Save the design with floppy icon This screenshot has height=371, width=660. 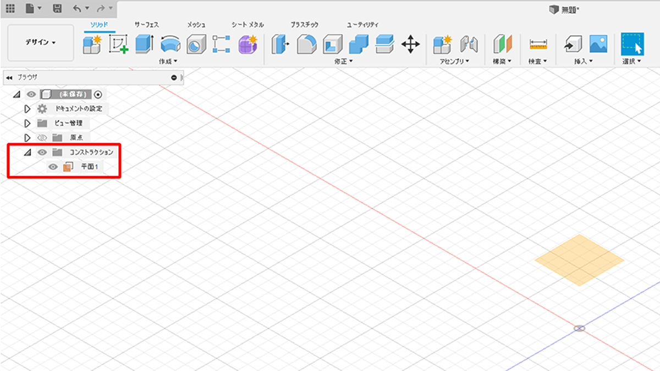click(x=57, y=8)
